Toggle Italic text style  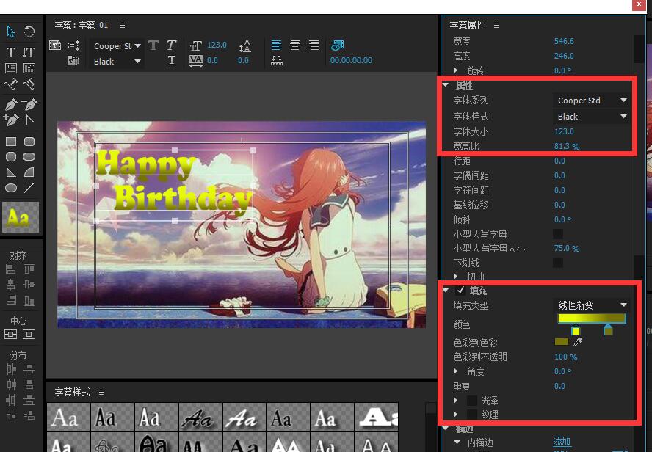tap(171, 45)
